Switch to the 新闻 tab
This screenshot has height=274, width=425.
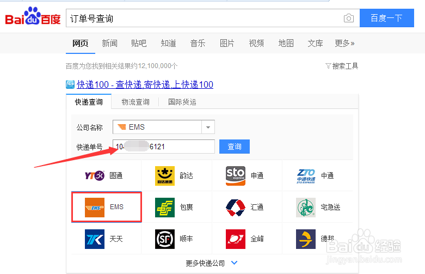click(109, 43)
